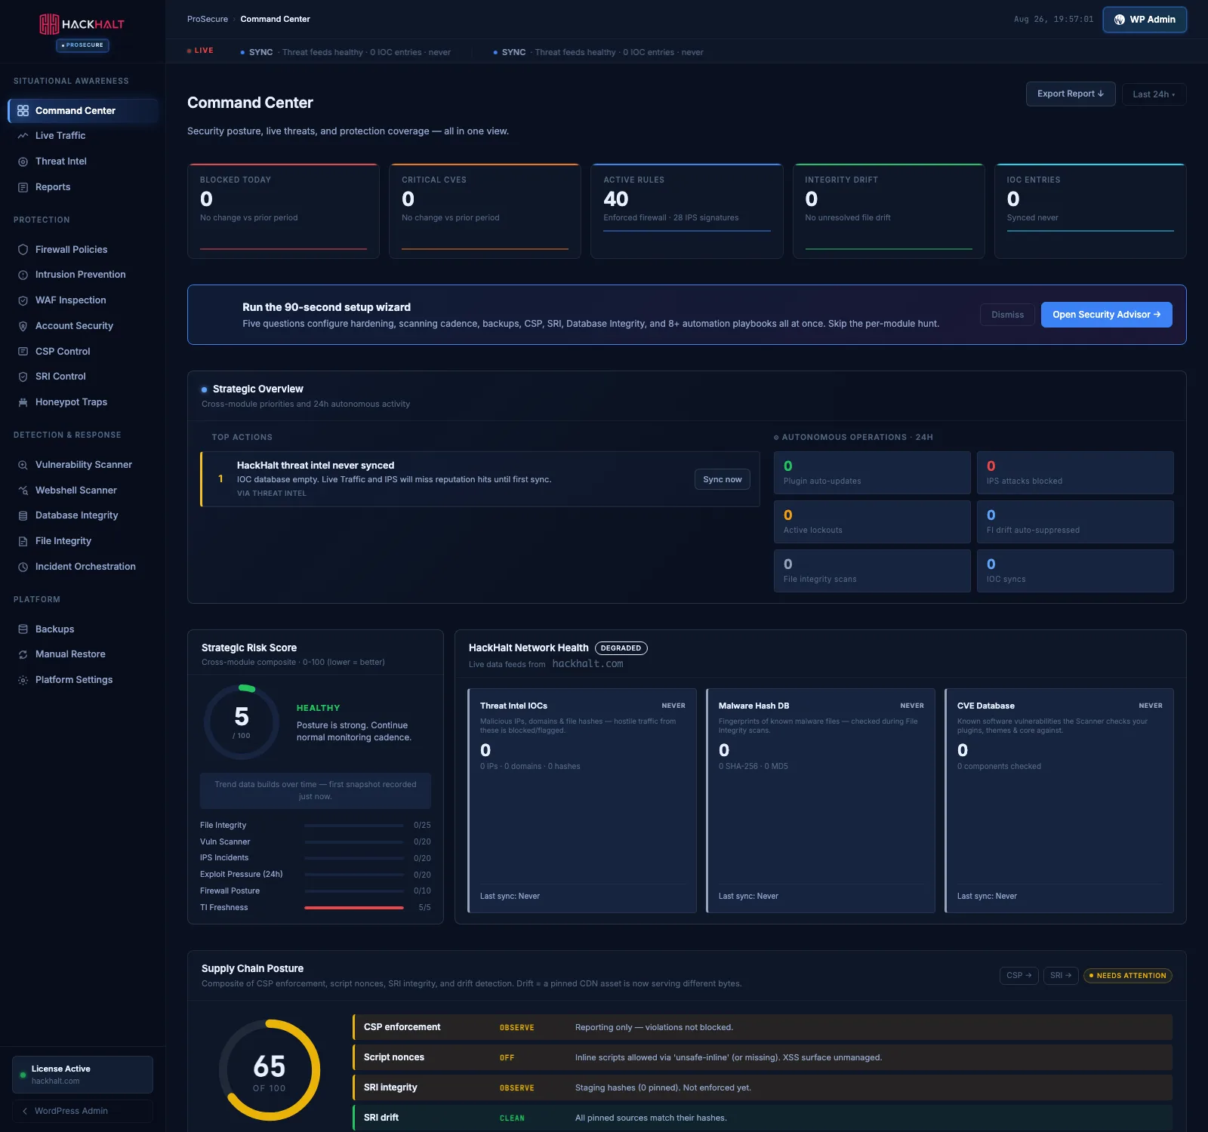The image size is (1208, 1132).
Task: Click the TI Freshness red progress bar
Action: (x=354, y=908)
